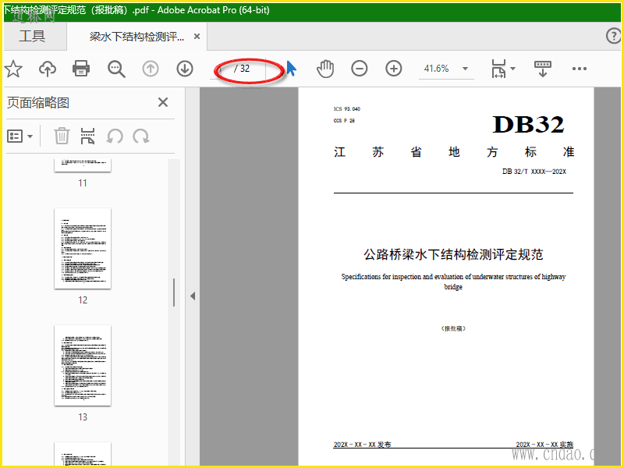Expand thumbnail options dropdown arrow
Viewport: 624px width, 468px height.
(x=30, y=136)
